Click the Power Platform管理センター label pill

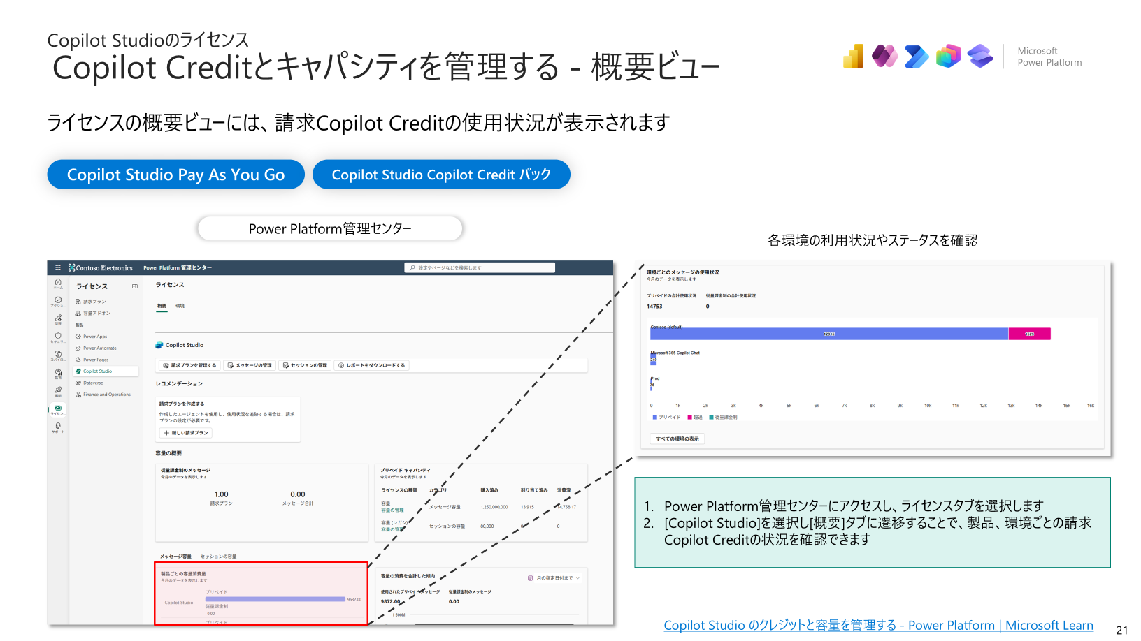(x=330, y=228)
